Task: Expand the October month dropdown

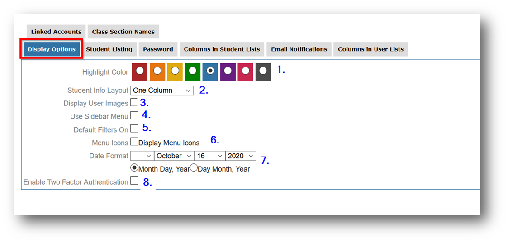Action: point(174,156)
